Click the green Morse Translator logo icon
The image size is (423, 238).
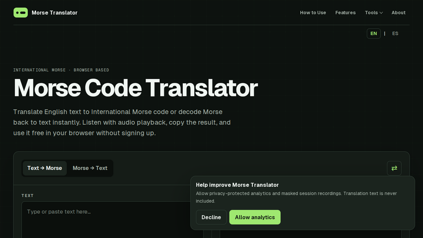pyautogui.click(x=21, y=13)
